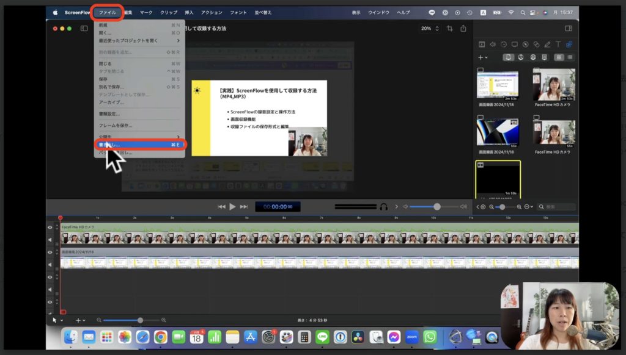Open the Audio properties speaker icon
This screenshot has height=355, width=626.
pyautogui.click(x=493, y=45)
